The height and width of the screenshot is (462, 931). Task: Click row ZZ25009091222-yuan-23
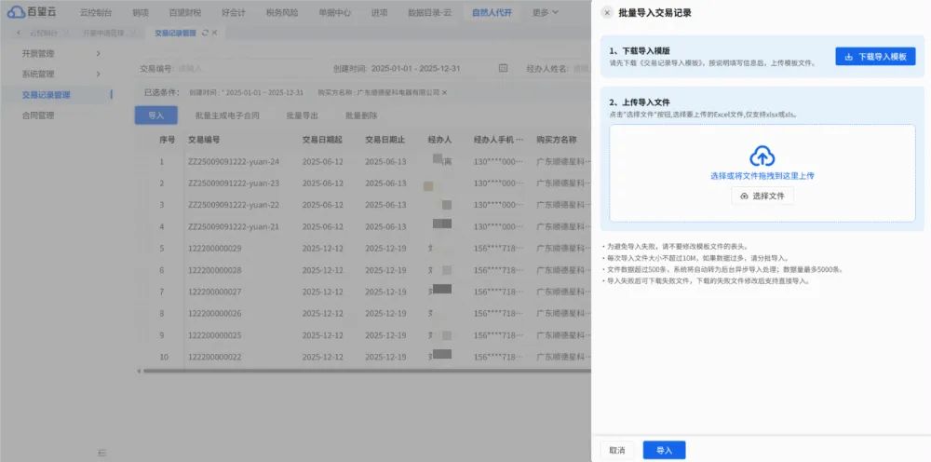coord(365,183)
